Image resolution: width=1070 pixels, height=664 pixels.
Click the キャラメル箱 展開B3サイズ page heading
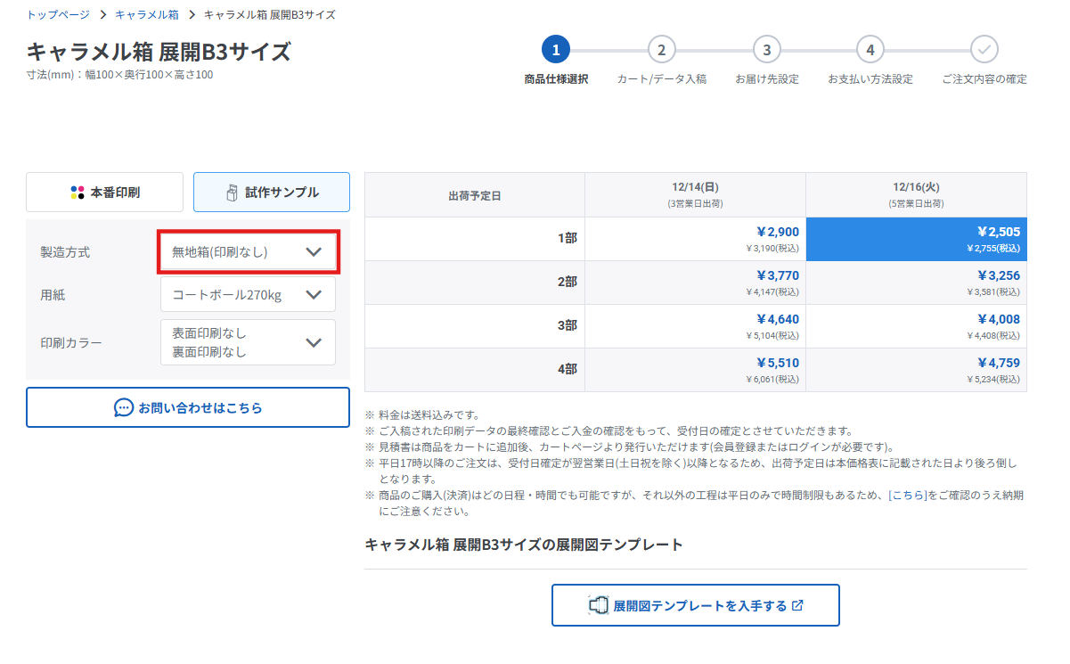pyautogui.click(x=159, y=51)
